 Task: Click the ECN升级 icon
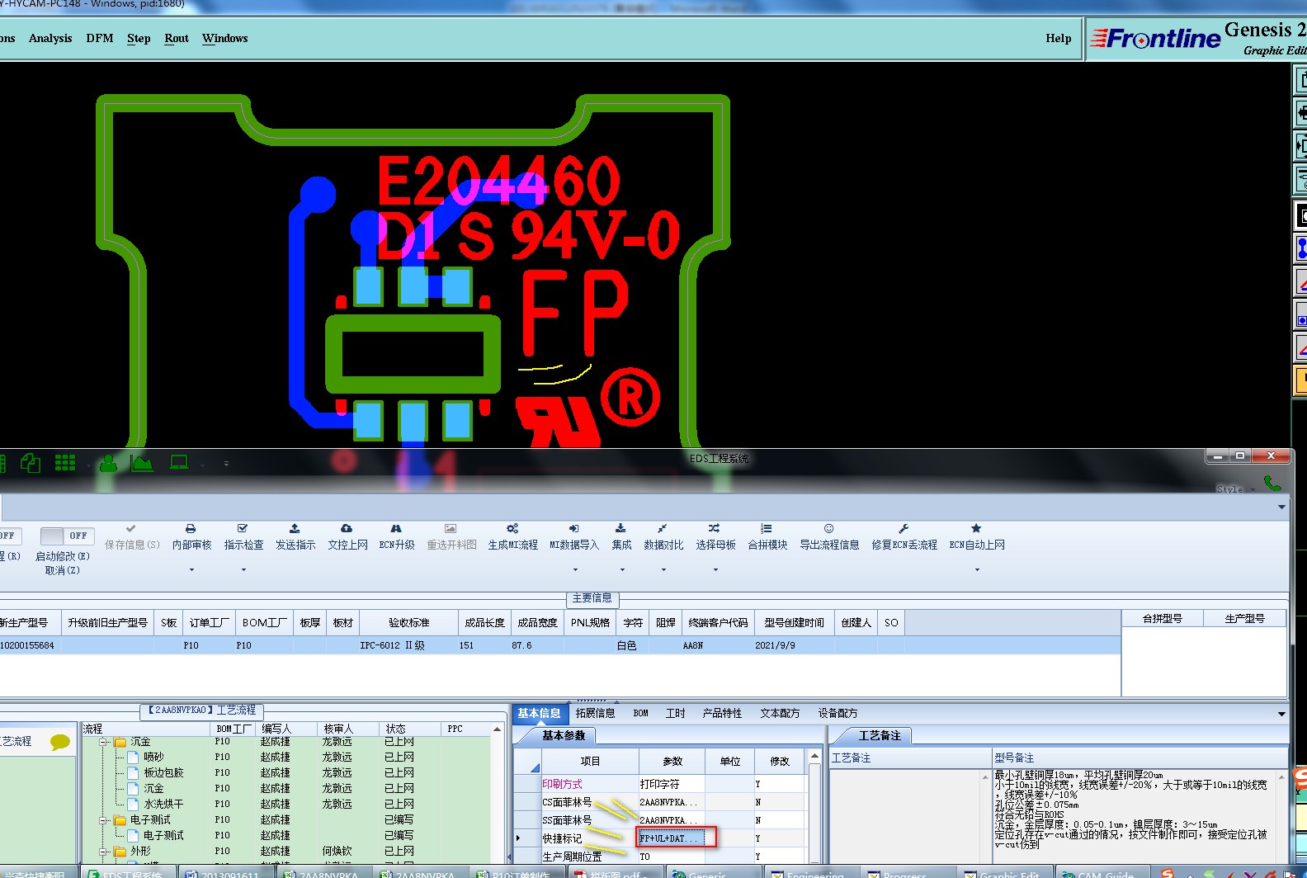396,528
